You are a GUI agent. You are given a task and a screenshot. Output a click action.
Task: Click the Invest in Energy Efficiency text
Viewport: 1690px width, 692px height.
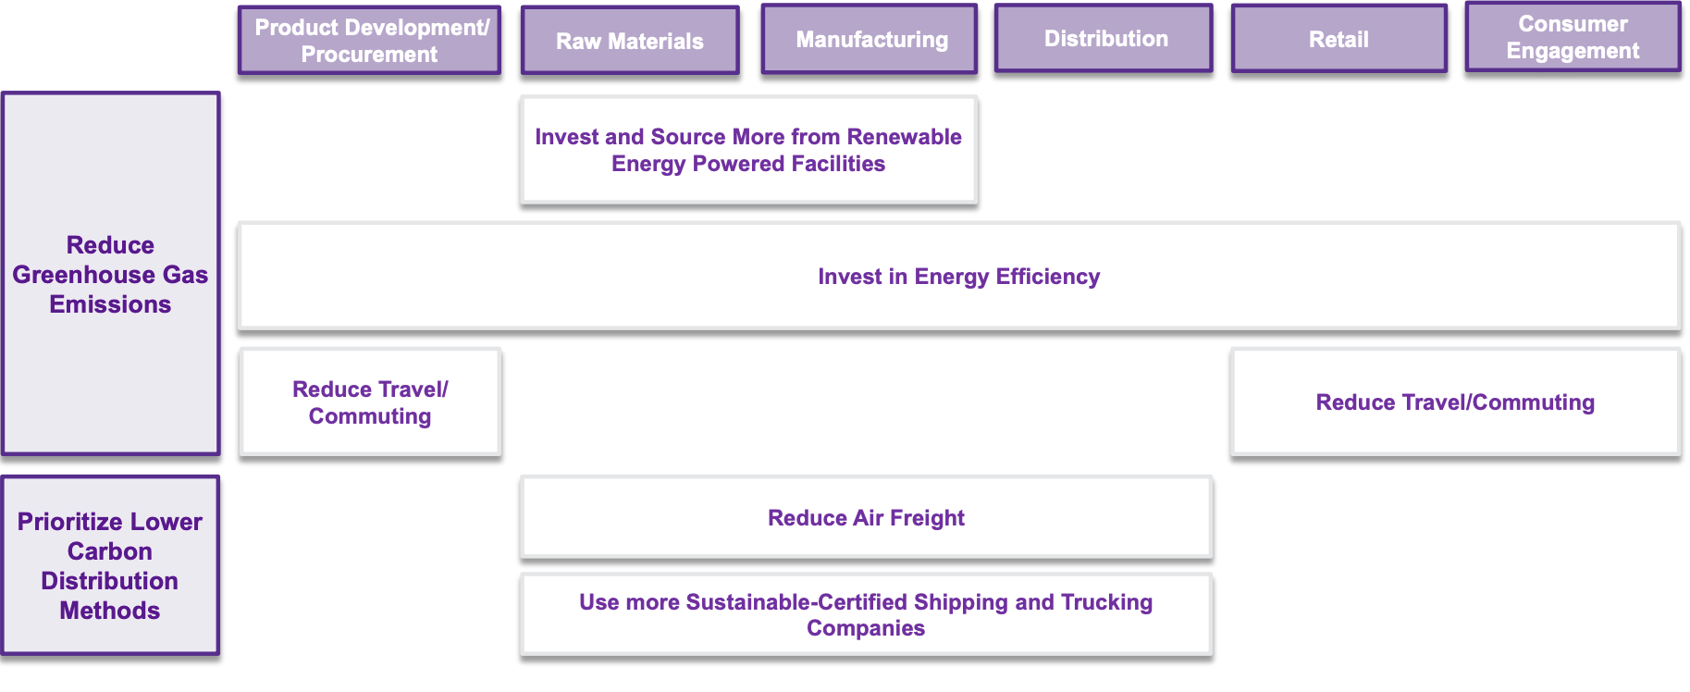pyautogui.click(x=958, y=277)
